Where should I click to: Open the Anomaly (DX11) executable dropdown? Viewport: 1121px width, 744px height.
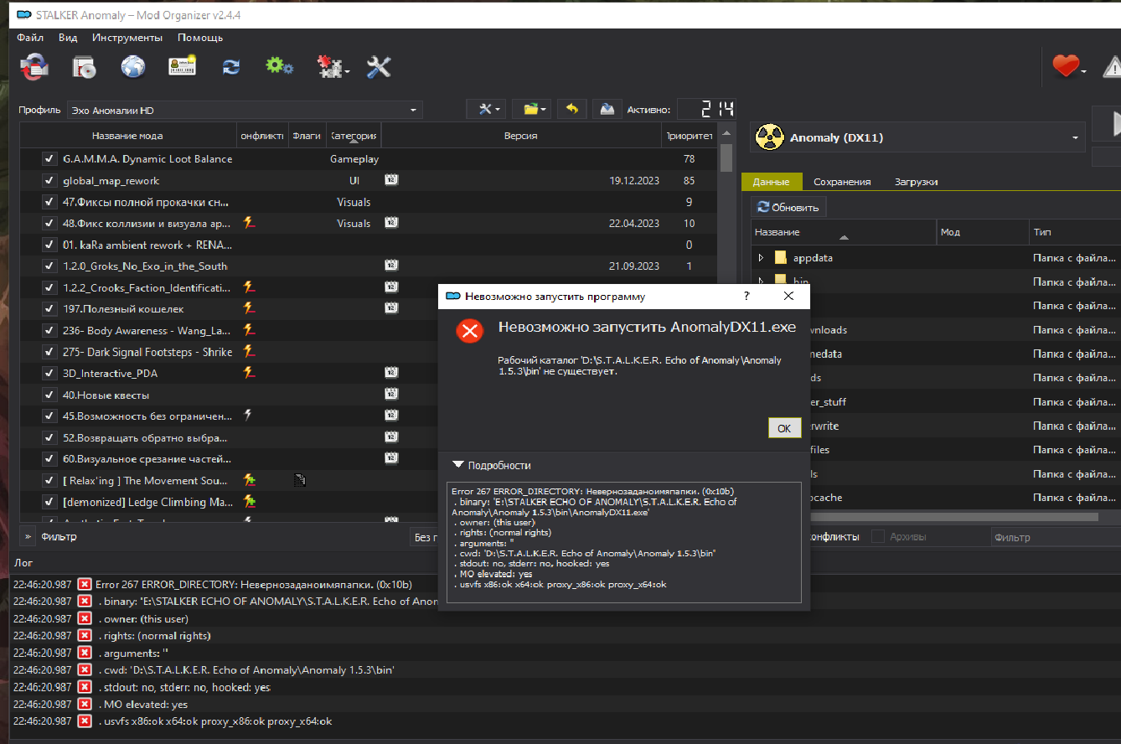click(917, 138)
